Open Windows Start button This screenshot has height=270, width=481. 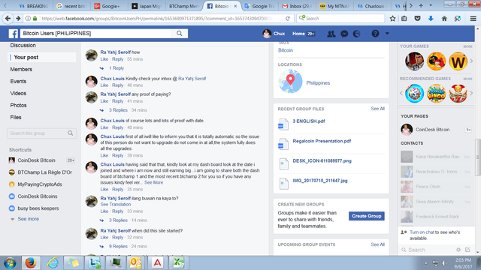coord(10,263)
